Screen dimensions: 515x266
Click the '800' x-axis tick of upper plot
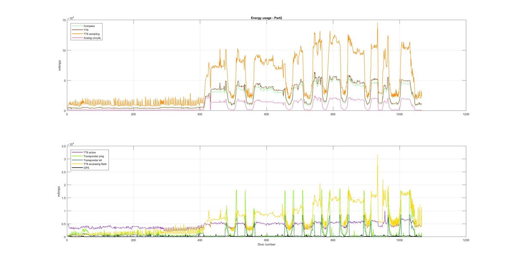[333, 114]
